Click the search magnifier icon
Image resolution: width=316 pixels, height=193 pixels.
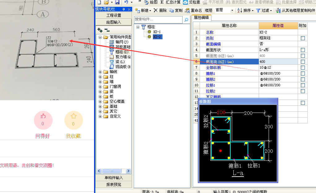click(186, 19)
